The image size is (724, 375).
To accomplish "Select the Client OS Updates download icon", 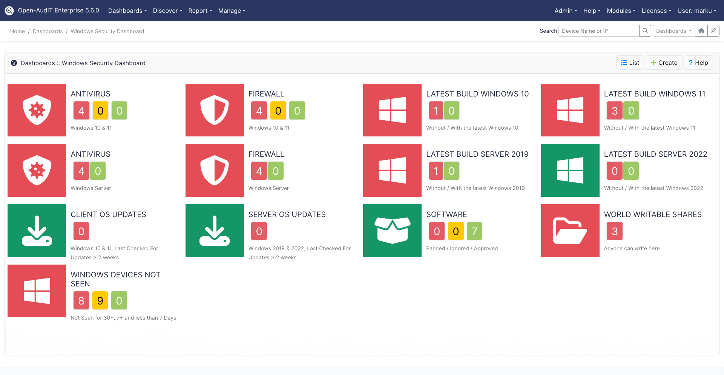I will pyautogui.click(x=37, y=231).
